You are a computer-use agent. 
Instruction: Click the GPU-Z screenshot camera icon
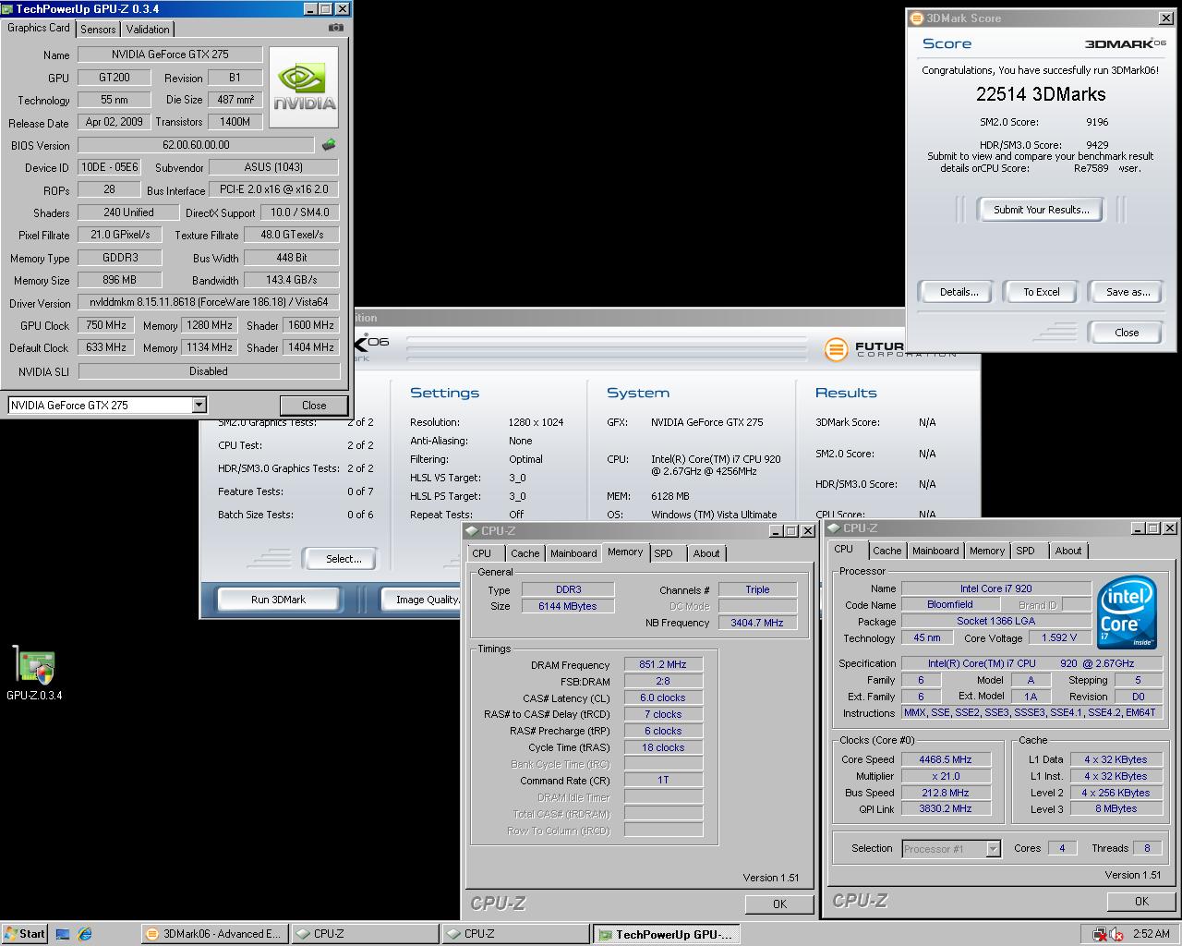[x=336, y=28]
